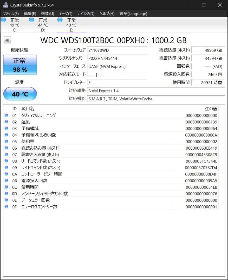Open the ディスク menu

(x=86, y=13)
